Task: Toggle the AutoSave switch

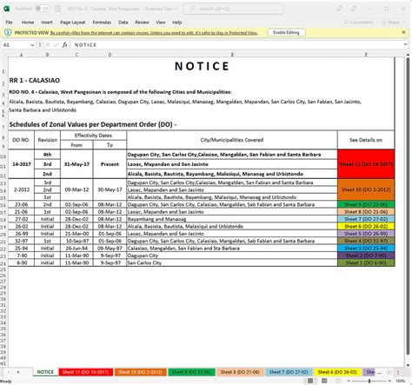Action: tap(43, 9)
